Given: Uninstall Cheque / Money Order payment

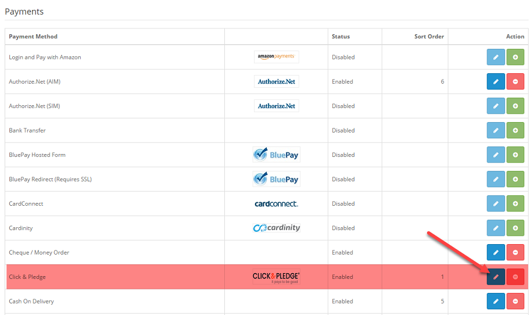Looking at the screenshot, I should [x=515, y=252].
